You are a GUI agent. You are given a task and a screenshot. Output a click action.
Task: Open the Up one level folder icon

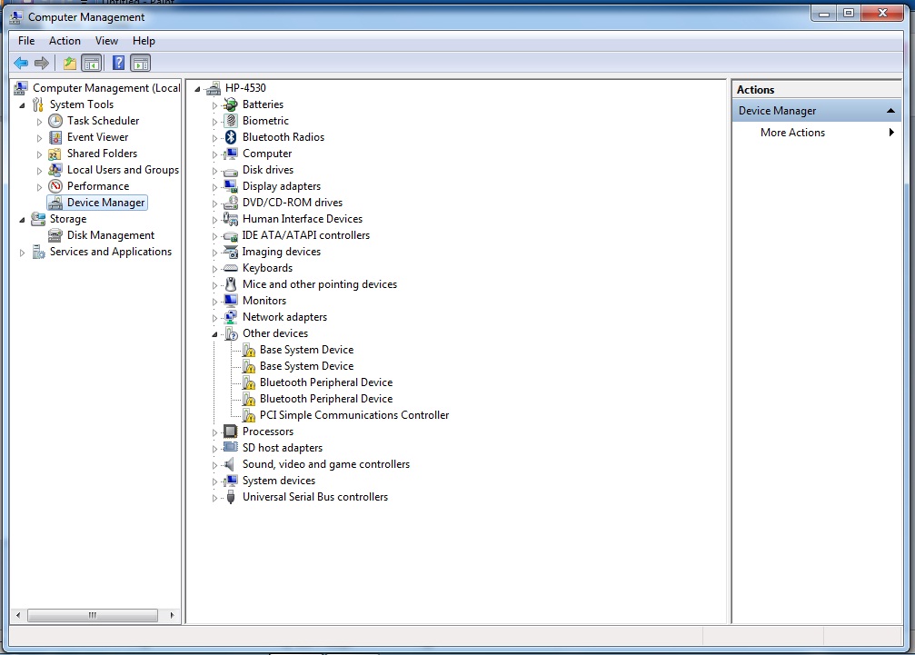pos(68,62)
